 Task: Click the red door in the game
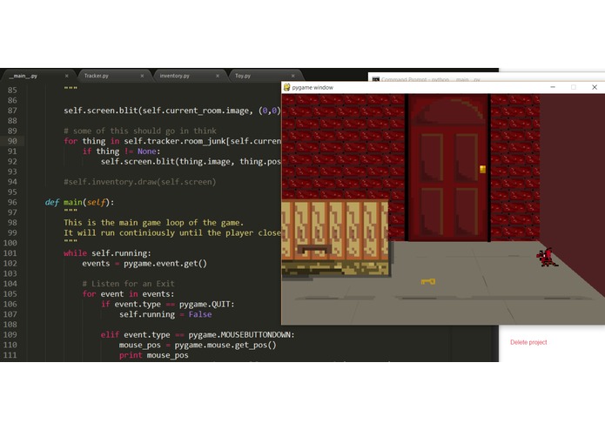(447, 168)
